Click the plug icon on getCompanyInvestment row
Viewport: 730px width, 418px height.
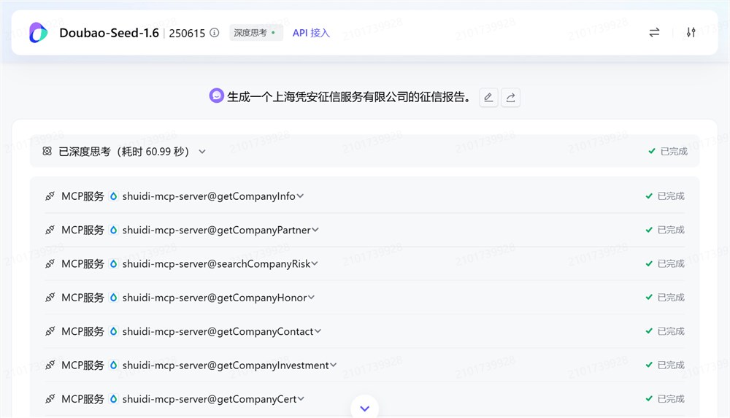pos(50,365)
